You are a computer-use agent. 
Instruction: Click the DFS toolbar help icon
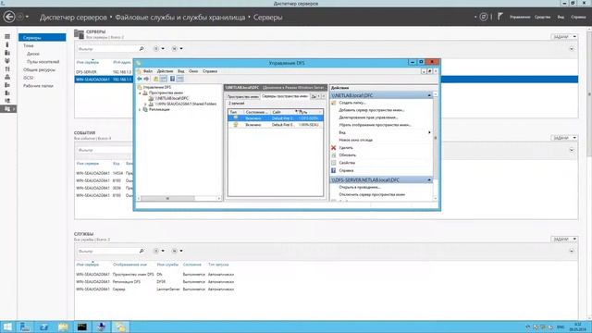(x=172, y=79)
